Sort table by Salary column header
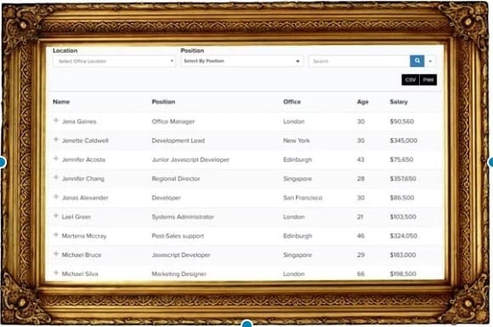This screenshot has height=327, width=493. pos(399,101)
